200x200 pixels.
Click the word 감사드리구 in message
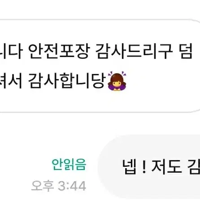click(x=134, y=52)
